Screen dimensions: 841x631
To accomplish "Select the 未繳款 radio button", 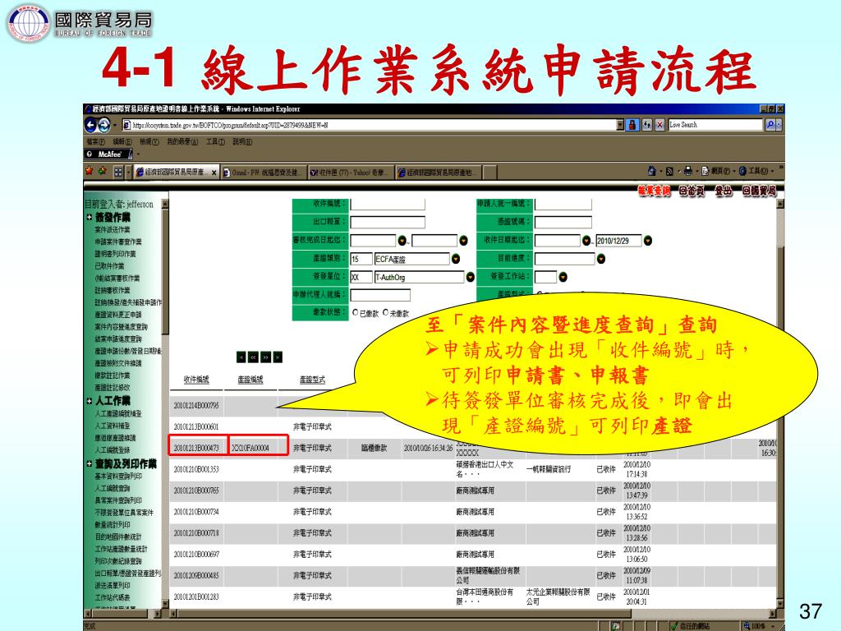I will coord(385,312).
